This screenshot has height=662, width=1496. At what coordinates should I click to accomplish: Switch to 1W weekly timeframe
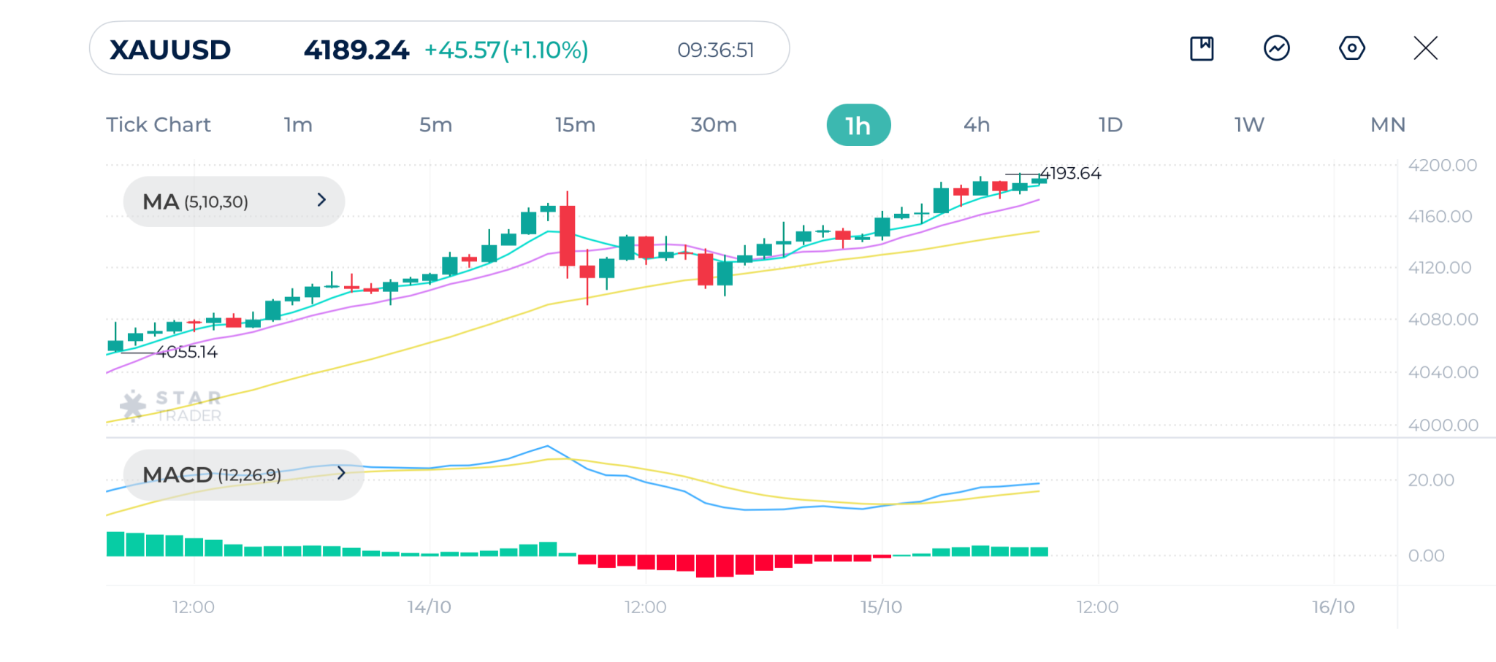click(x=1249, y=125)
